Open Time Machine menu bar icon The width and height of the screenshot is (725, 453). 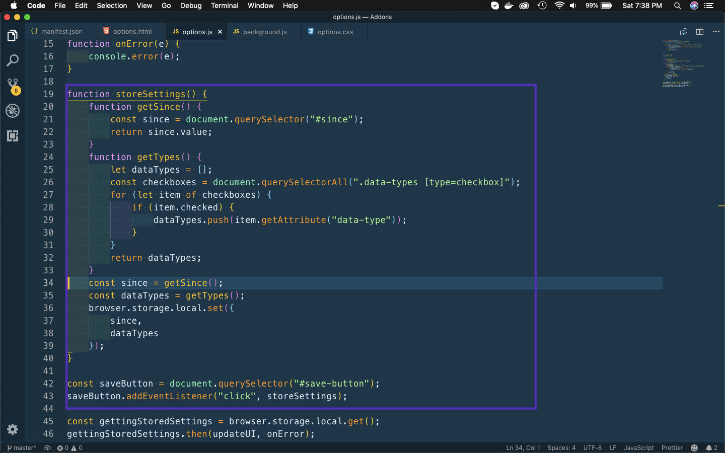(542, 6)
